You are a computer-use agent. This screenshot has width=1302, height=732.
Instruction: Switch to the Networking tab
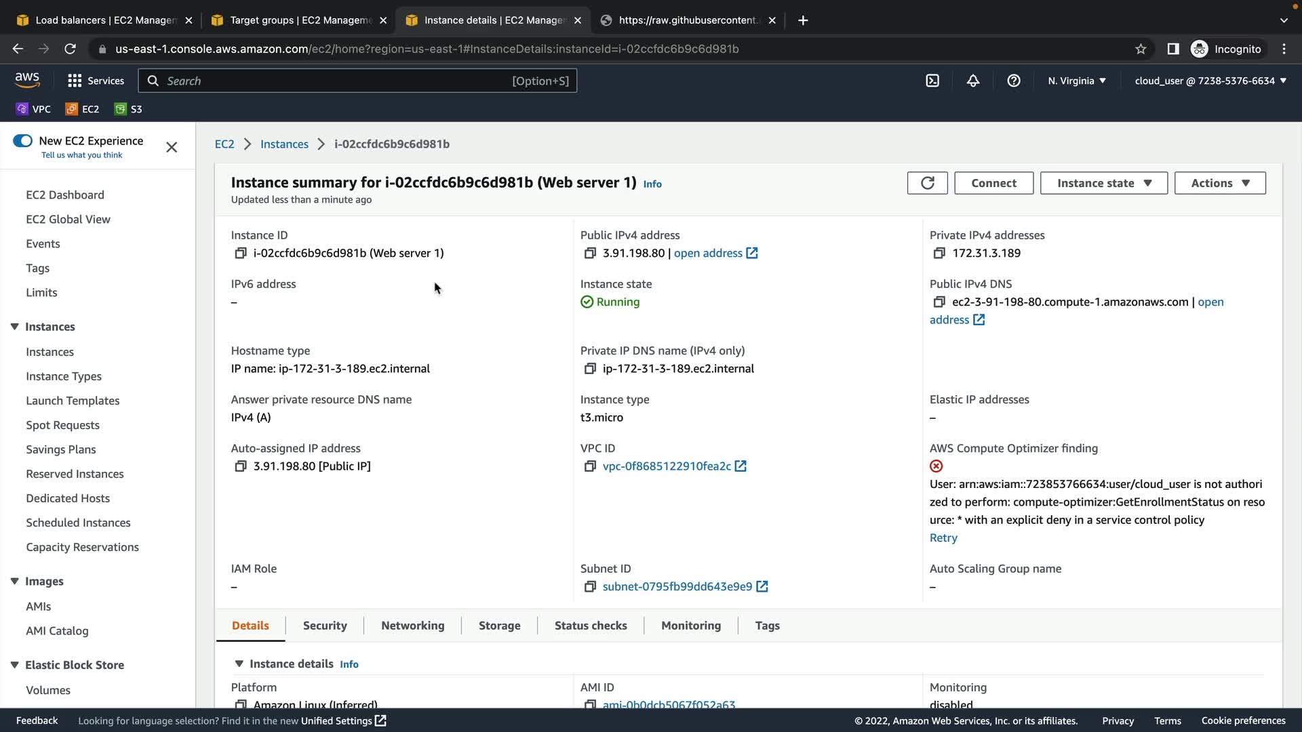(x=412, y=626)
